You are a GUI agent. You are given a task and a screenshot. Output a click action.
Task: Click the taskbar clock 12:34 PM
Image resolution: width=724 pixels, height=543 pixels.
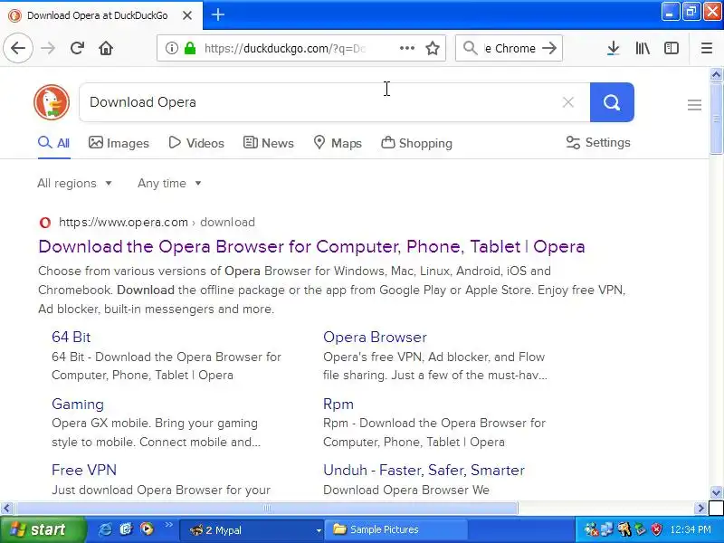coord(691,529)
